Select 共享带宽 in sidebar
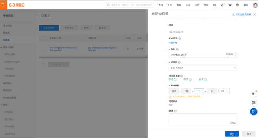 point(9,69)
